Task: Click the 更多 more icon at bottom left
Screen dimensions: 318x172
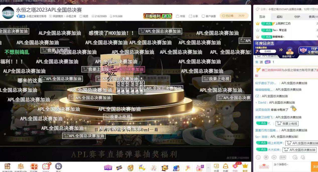Action: click(x=58, y=166)
